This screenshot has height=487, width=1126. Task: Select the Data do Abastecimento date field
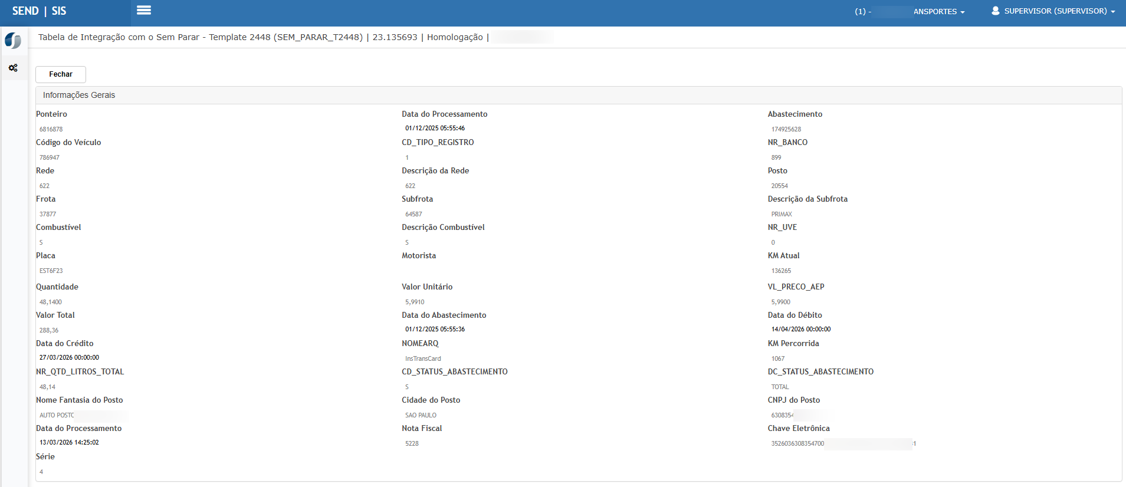point(435,329)
